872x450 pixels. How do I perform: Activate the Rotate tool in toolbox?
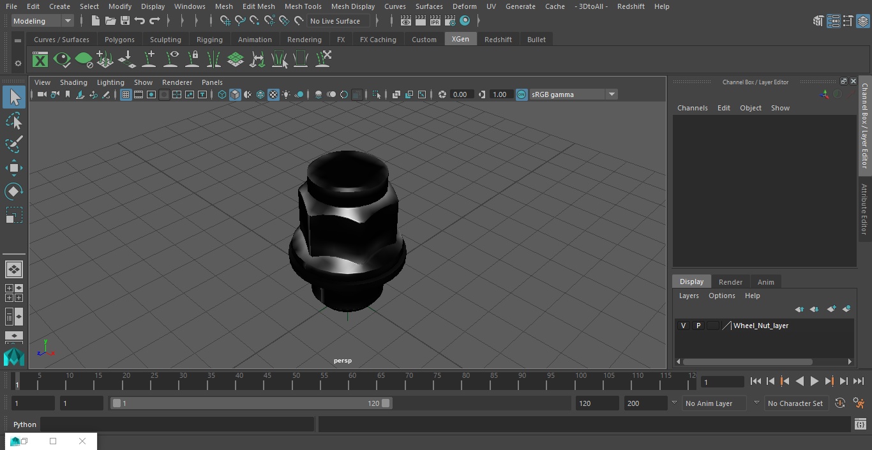13,191
